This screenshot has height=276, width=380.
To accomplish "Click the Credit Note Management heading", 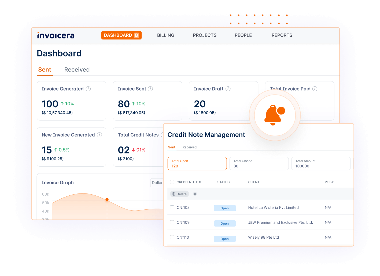I will tap(206, 135).
